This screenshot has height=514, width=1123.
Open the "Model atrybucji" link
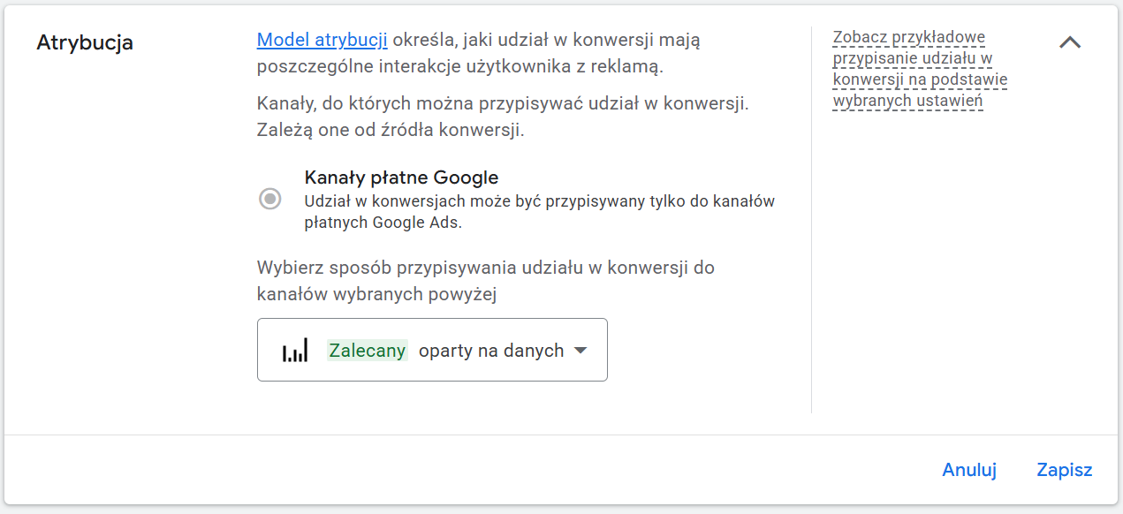click(322, 40)
